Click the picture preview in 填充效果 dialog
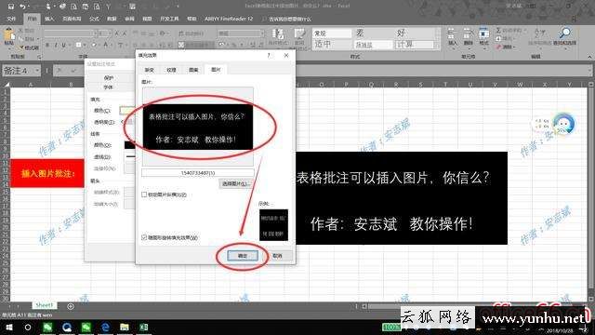The width and height of the screenshot is (595, 335). [x=198, y=127]
